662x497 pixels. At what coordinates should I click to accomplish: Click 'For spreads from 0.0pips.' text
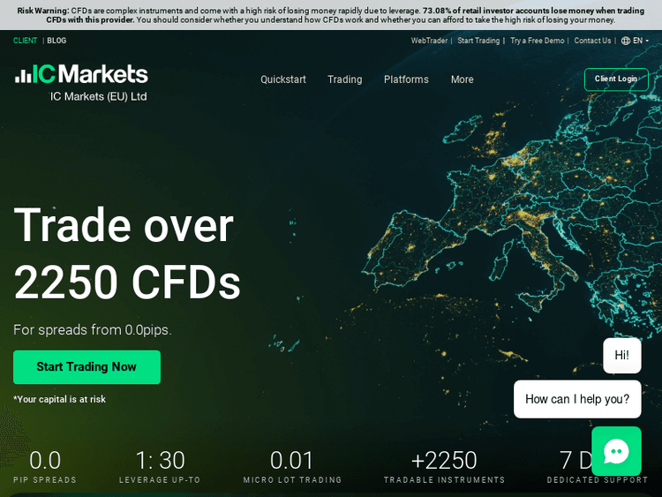pos(93,330)
